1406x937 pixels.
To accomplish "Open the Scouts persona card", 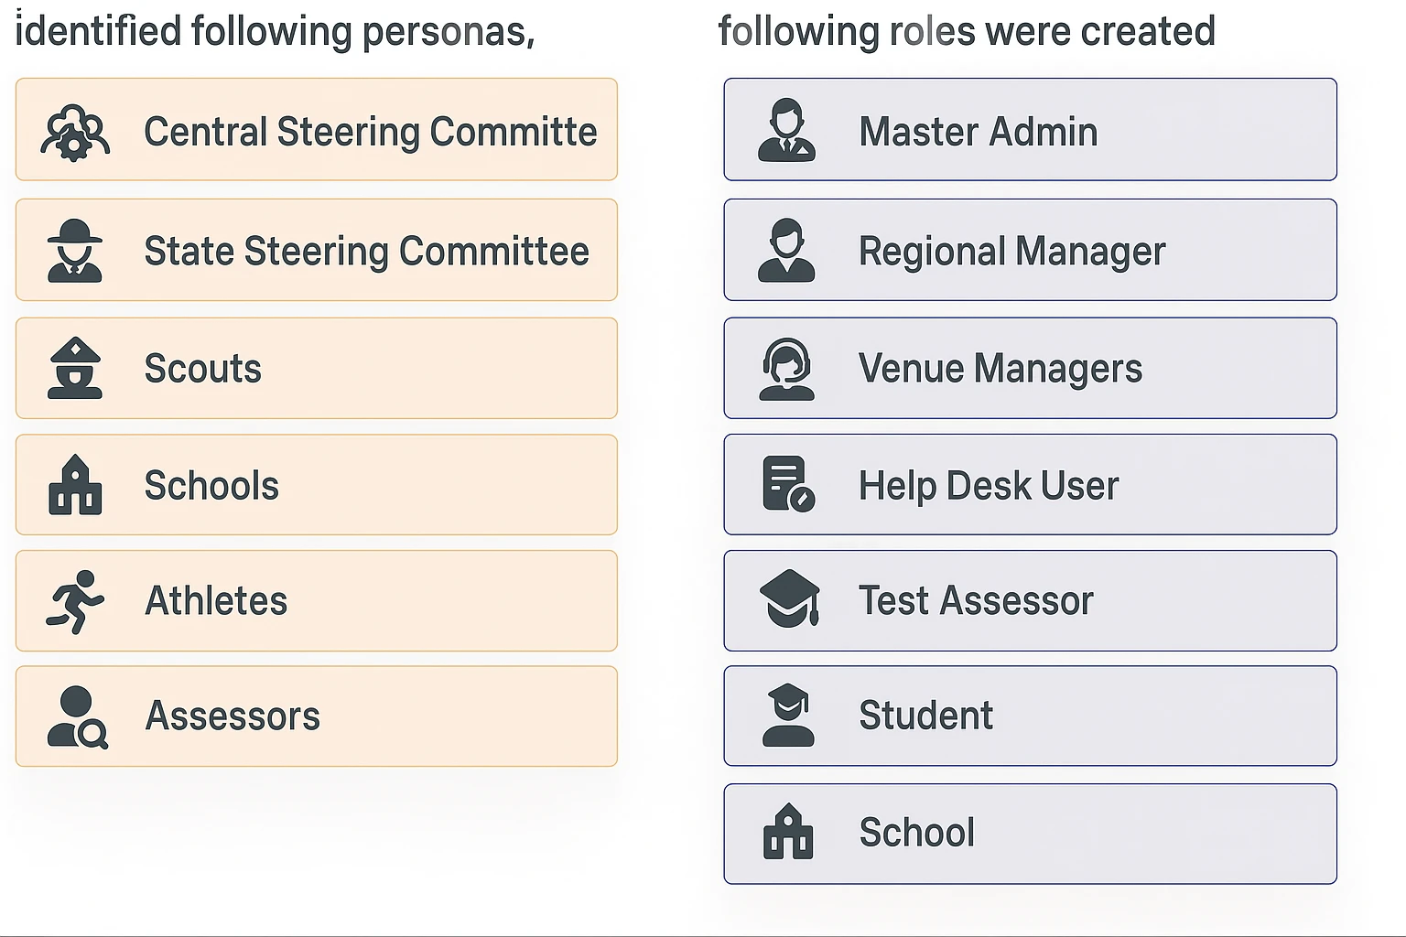I will [316, 368].
